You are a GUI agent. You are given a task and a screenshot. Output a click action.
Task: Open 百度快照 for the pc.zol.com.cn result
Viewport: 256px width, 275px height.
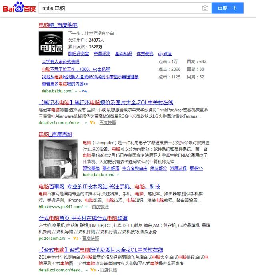[x=90, y=238]
